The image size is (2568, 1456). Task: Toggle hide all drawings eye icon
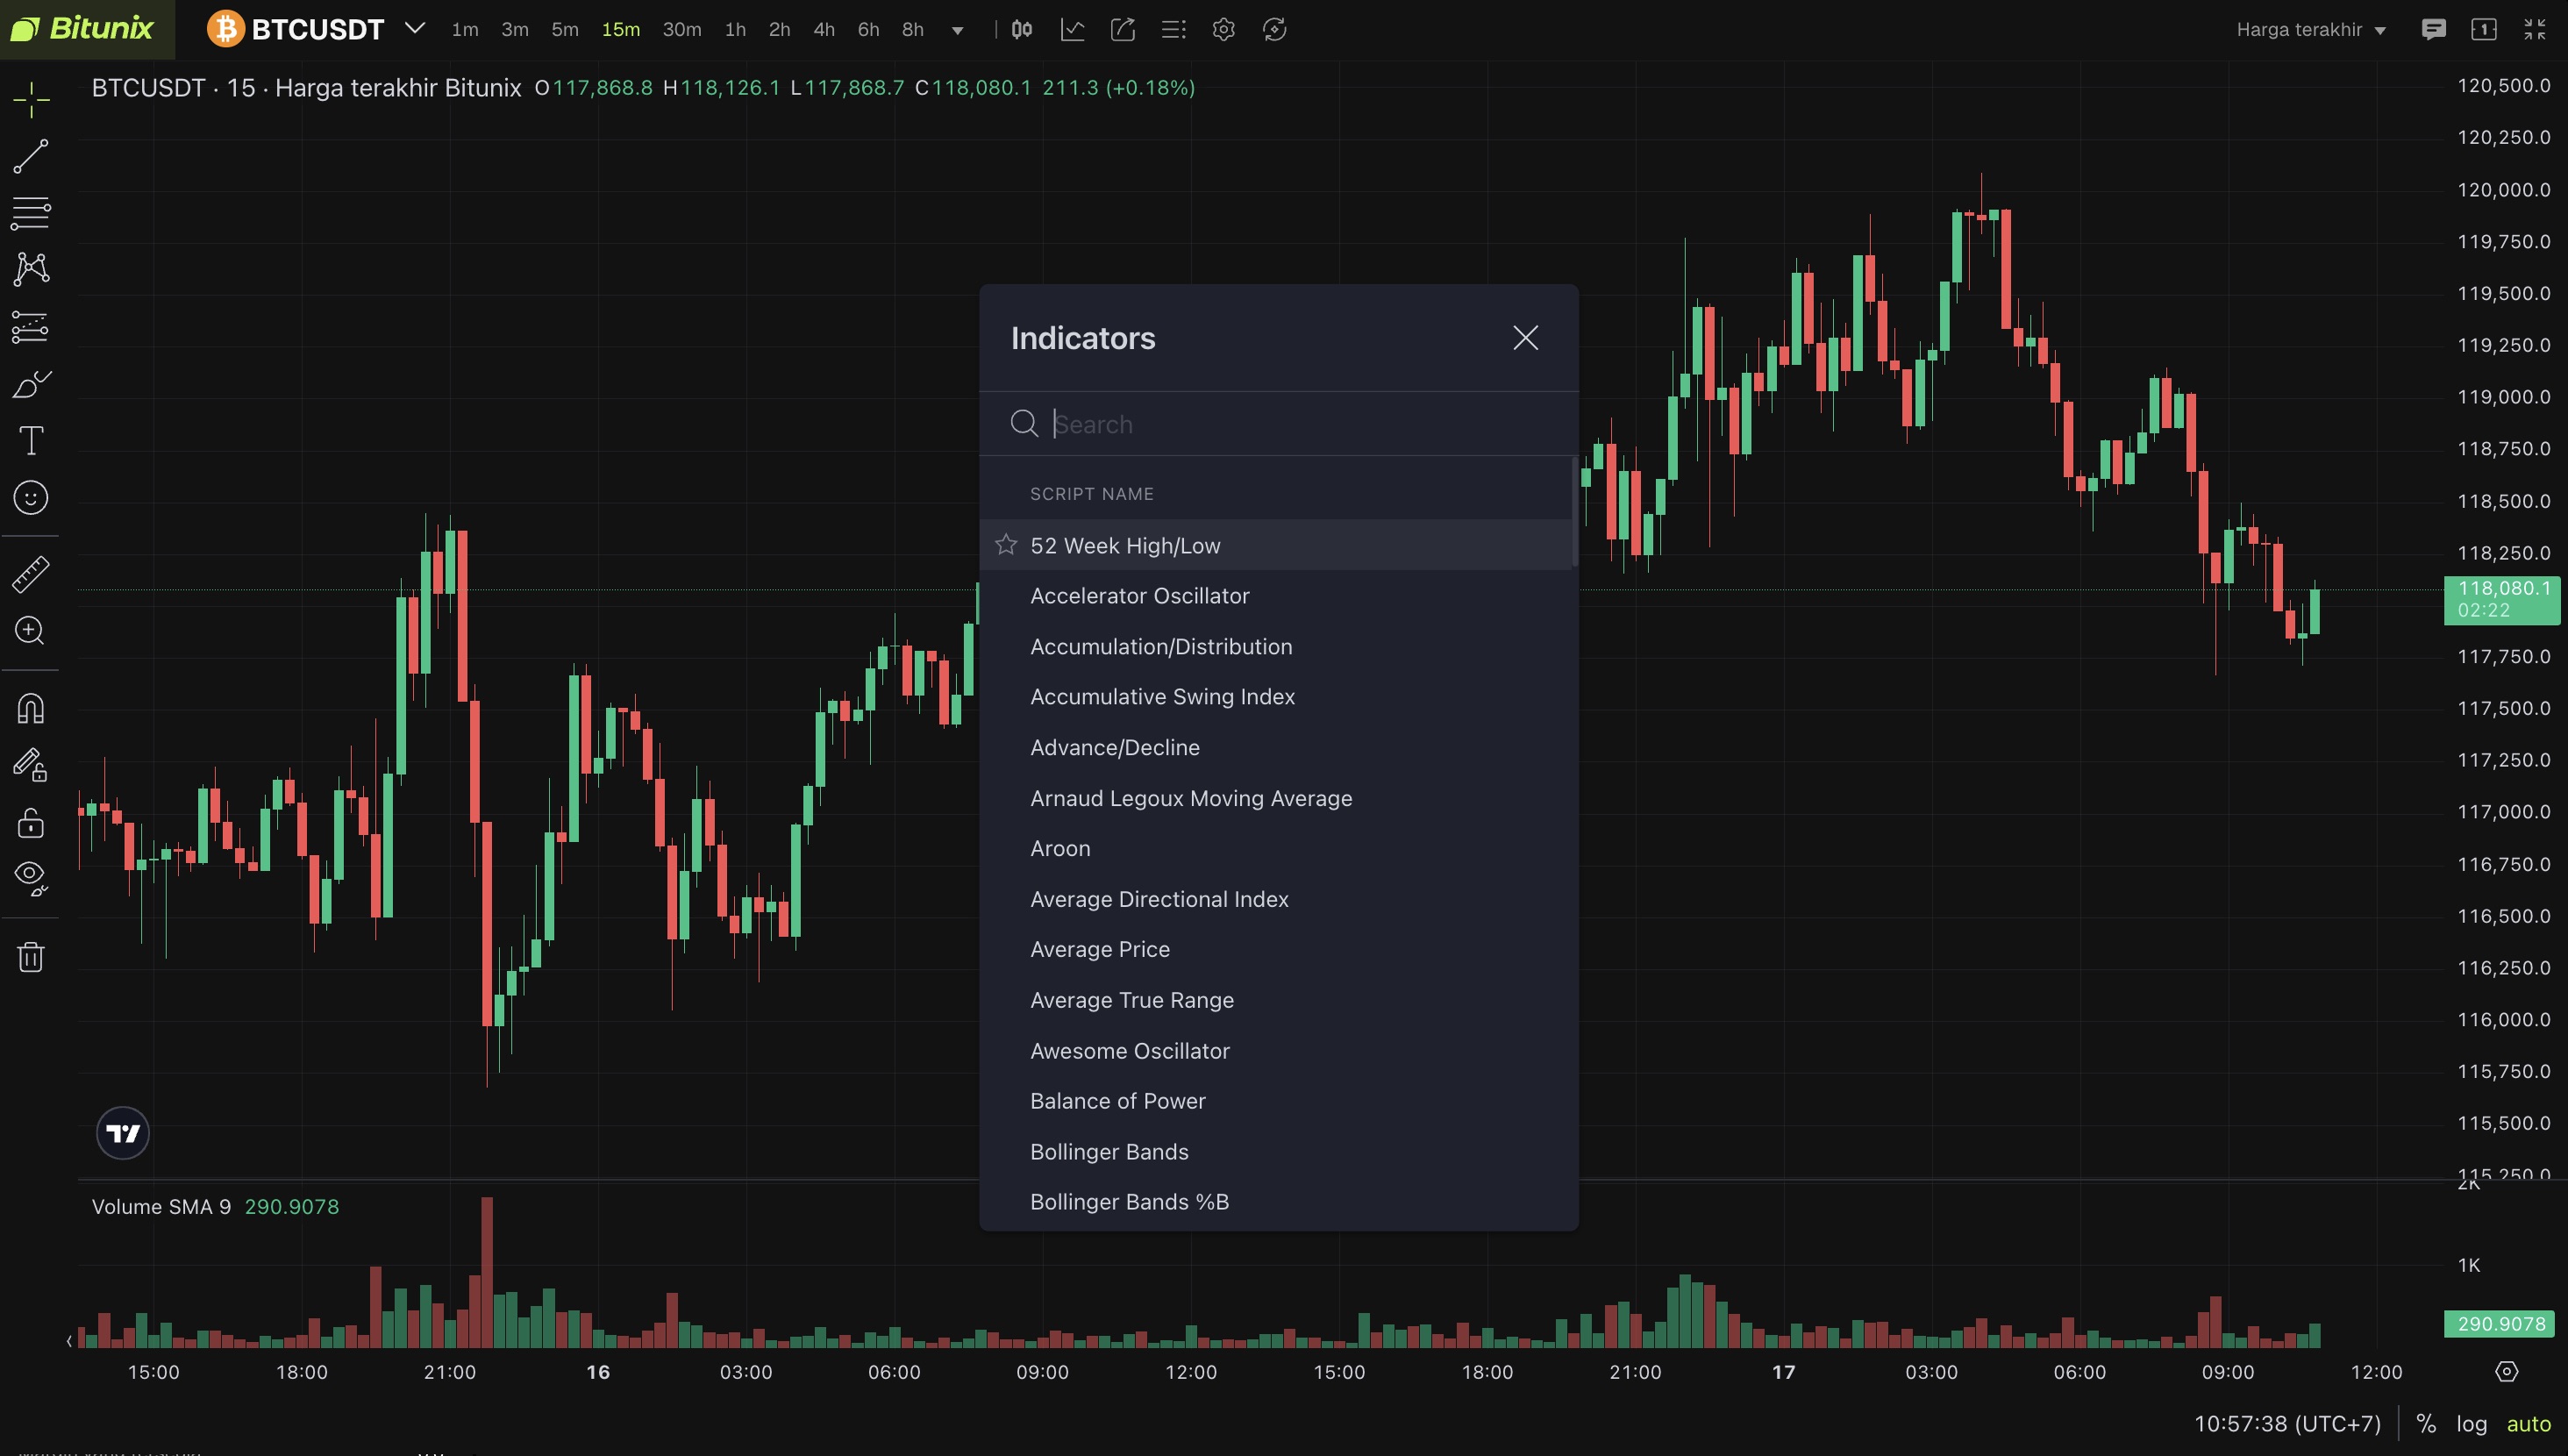click(31, 878)
